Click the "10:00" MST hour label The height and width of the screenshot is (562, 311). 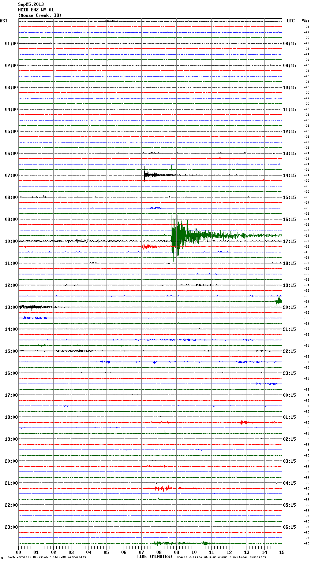[11, 241]
